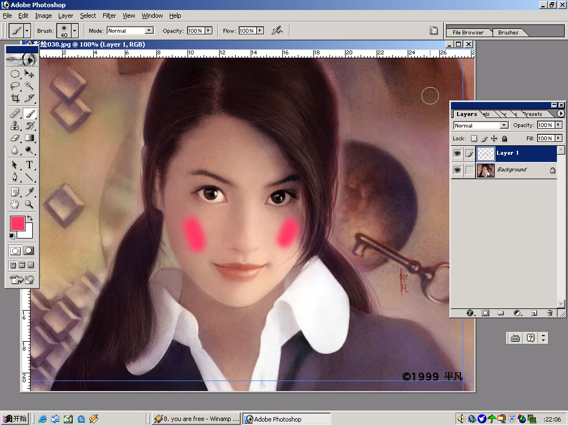
Task: Select the Hand tool
Action: [15, 204]
